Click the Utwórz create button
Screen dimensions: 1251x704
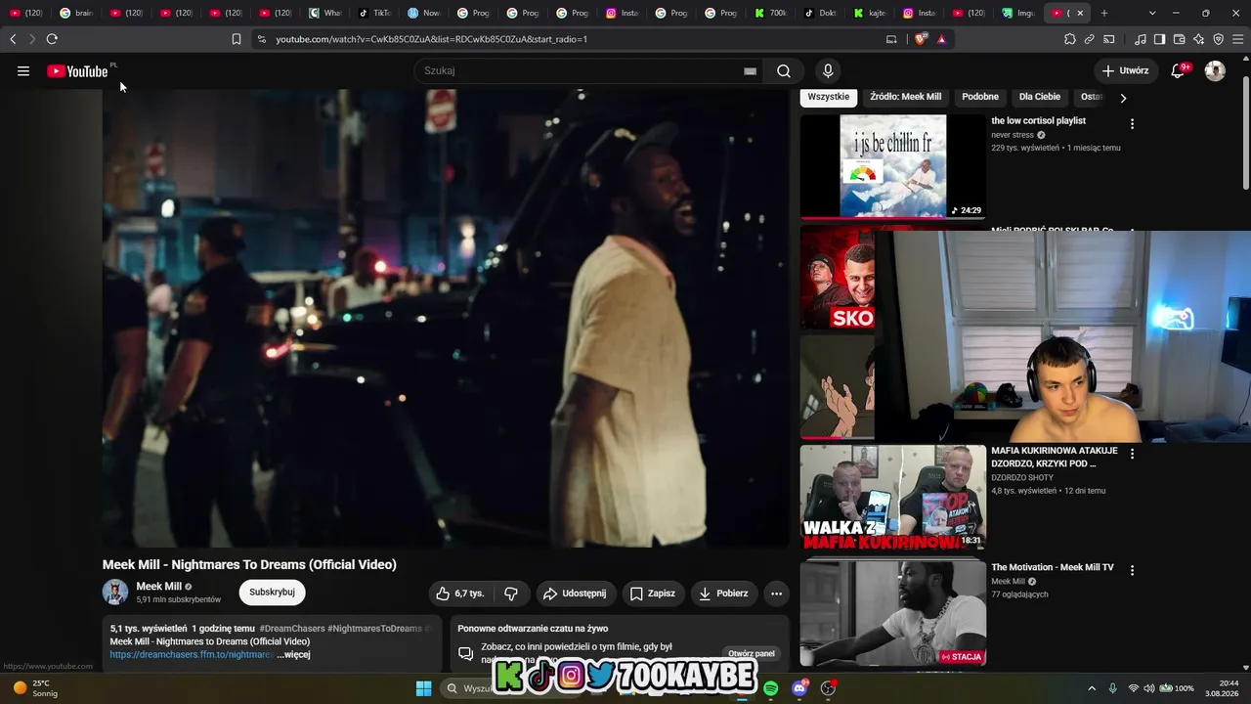click(x=1126, y=70)
